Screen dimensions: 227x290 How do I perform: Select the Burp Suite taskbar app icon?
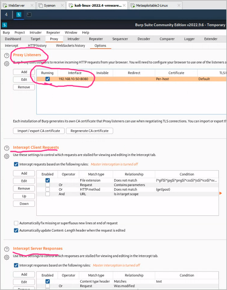click(x=19, y=14)
